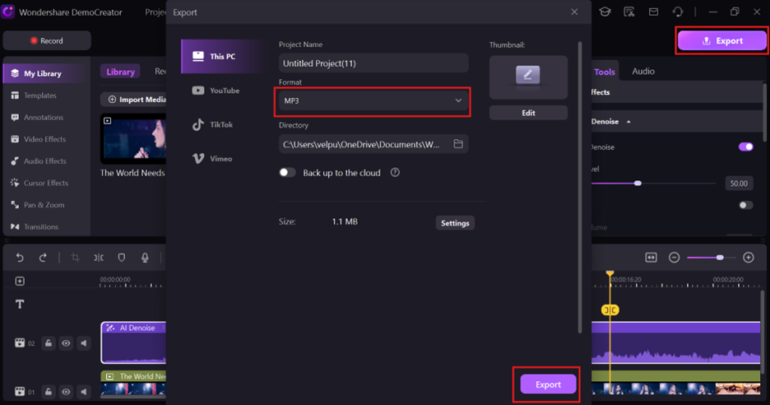Click the fit-timeline-to-window icon
This screenshot has width=770, height=405.
click(x=651, y=258)
